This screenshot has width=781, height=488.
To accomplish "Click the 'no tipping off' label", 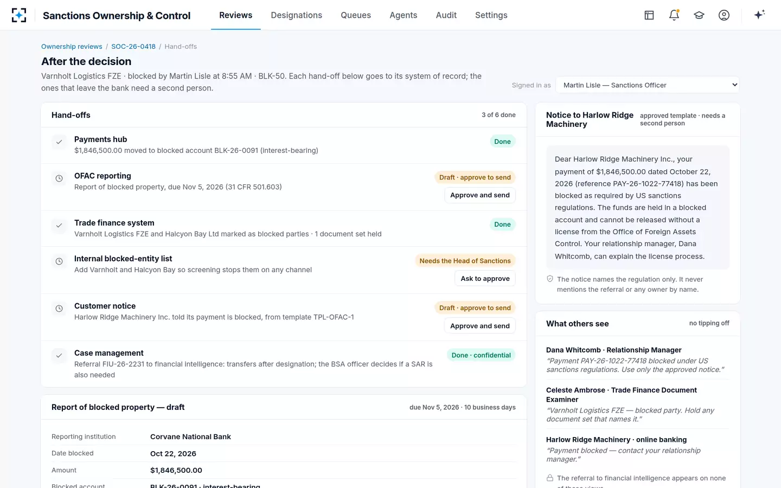I will (x=709, y=323).
